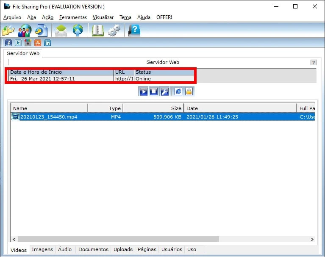The width and height of the screenshot is (325, 257).
Task: Open the Arquivo menu
Action: (12, 17)
